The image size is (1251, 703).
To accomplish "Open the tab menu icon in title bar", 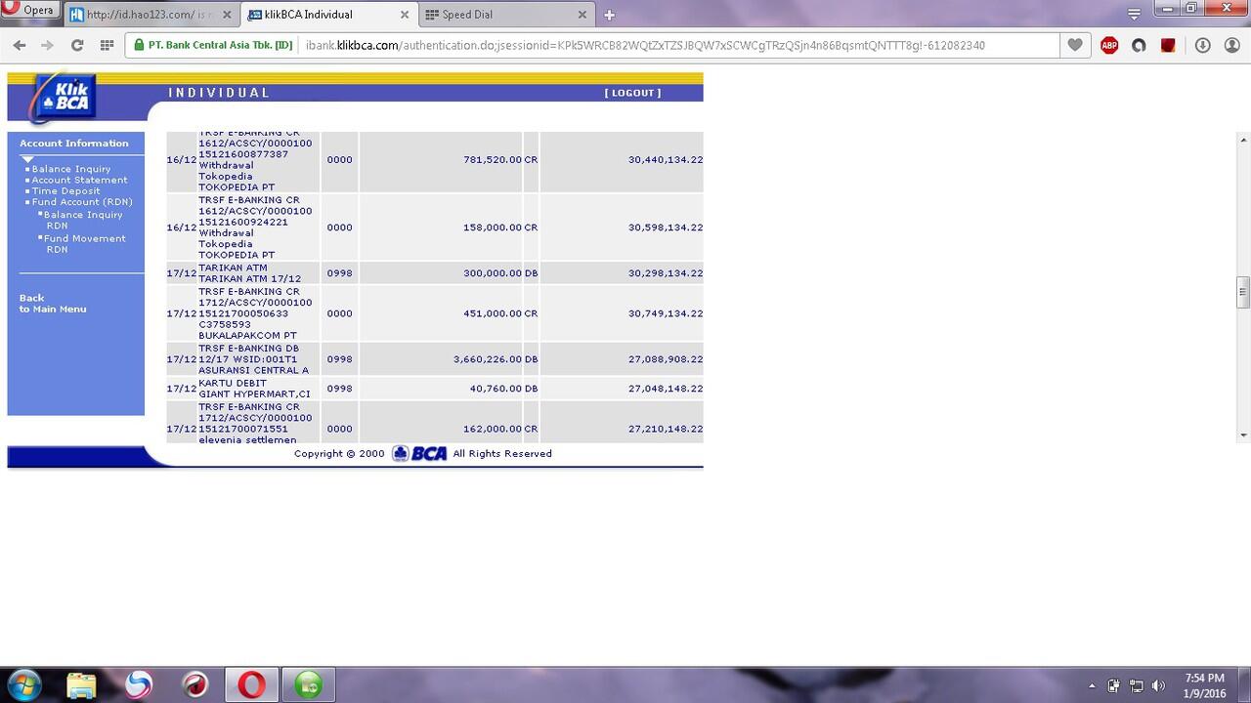I will (1134, 14).
